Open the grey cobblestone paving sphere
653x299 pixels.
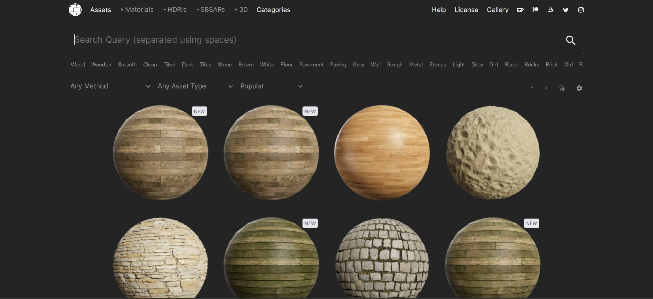(x=382, y=258)
